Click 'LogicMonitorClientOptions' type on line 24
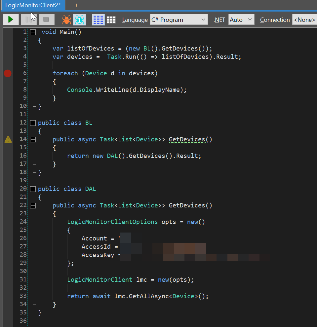317x327 pixels. point(112,222)
